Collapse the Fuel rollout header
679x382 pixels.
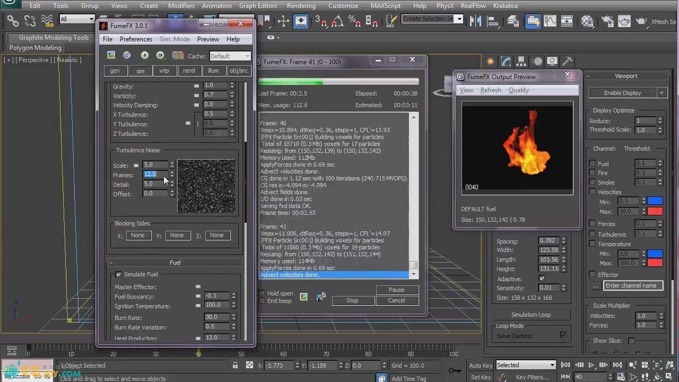pyautogui.click(x=175, y=263)
